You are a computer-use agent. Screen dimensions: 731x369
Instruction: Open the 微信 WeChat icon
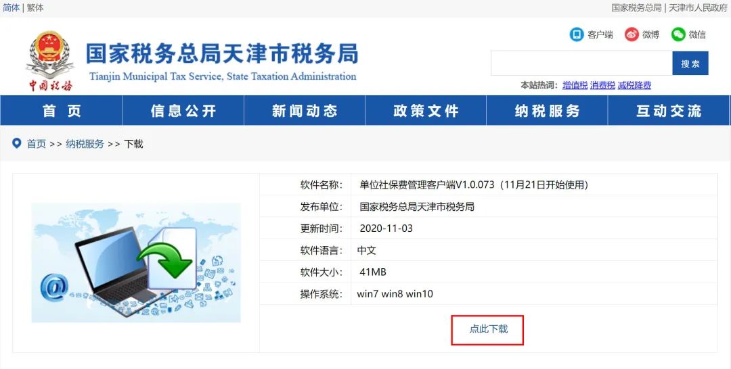coord(678,34)
